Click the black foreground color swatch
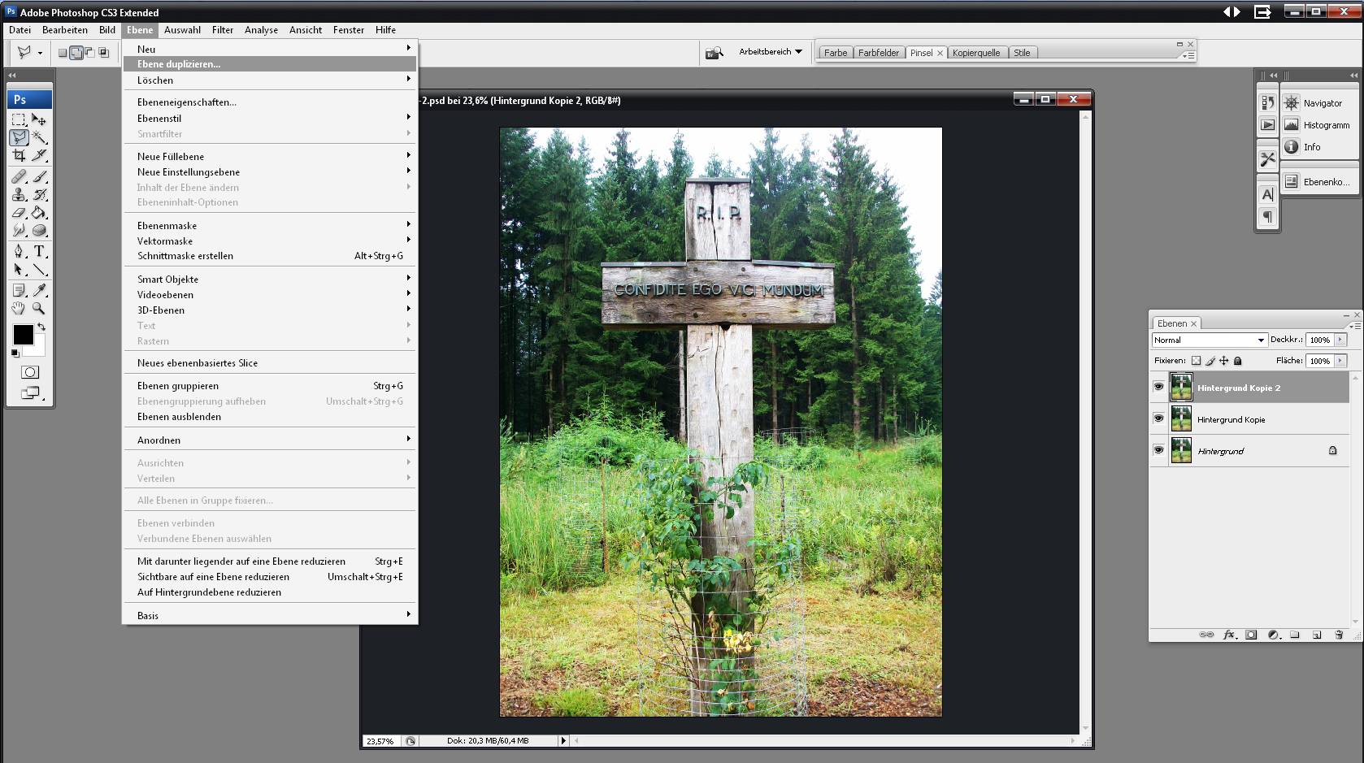 [23, 335]
